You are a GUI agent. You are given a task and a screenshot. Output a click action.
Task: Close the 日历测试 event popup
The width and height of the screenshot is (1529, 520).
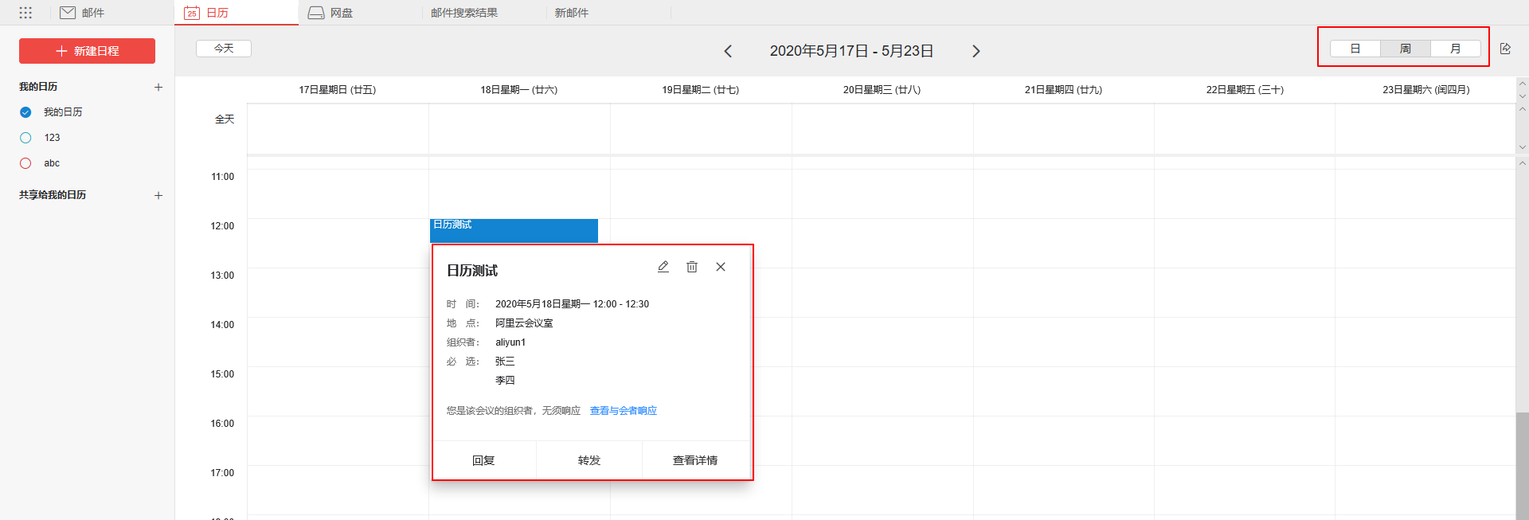pos(720,267)
